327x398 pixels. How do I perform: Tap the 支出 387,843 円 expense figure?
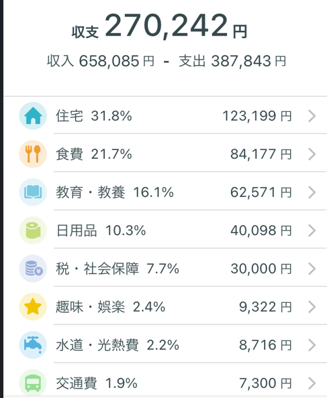(233, 61)
